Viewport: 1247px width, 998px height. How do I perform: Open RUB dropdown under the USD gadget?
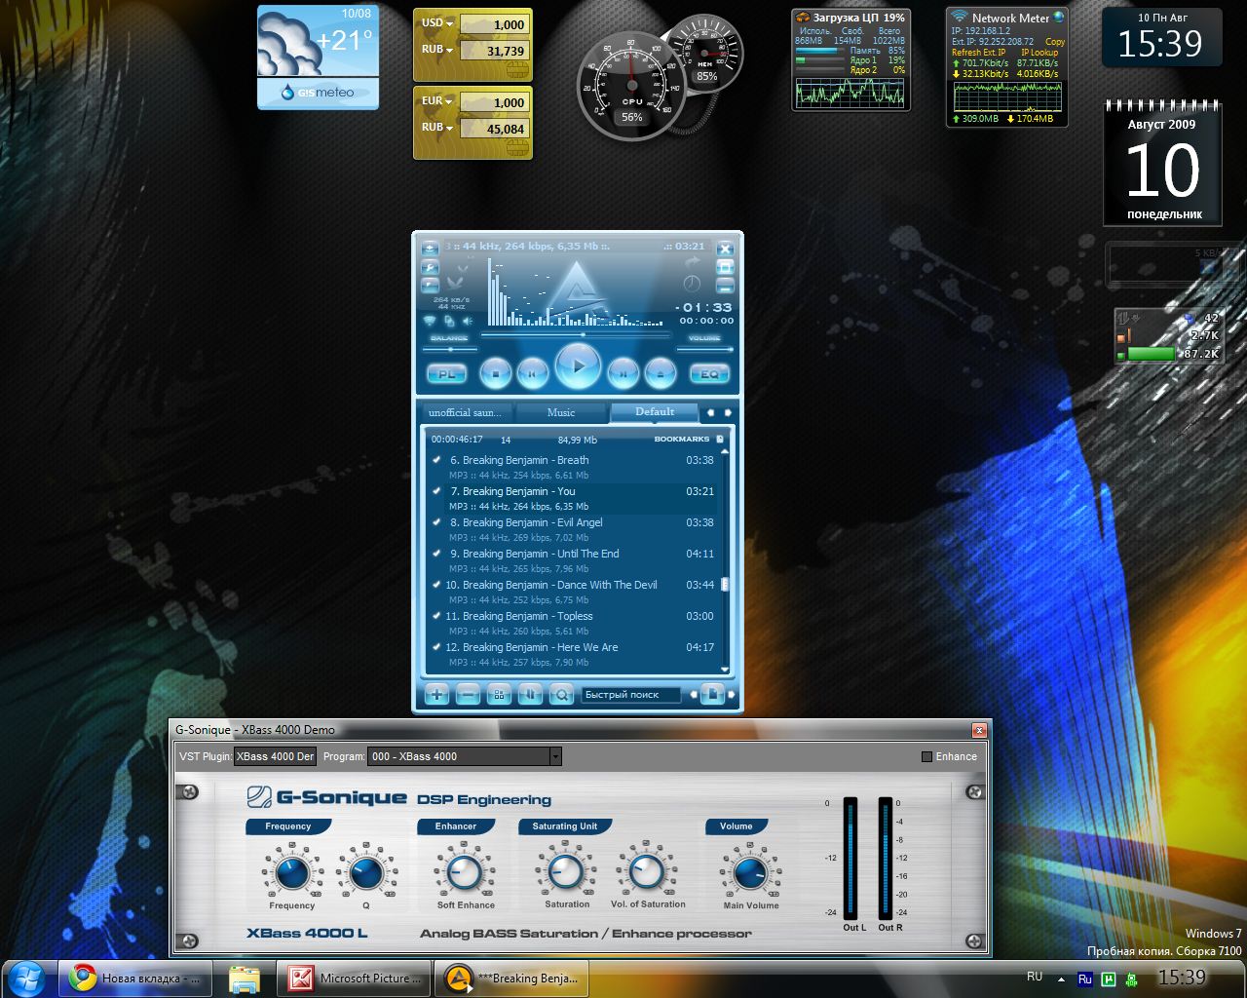click(x=436, y=50)
